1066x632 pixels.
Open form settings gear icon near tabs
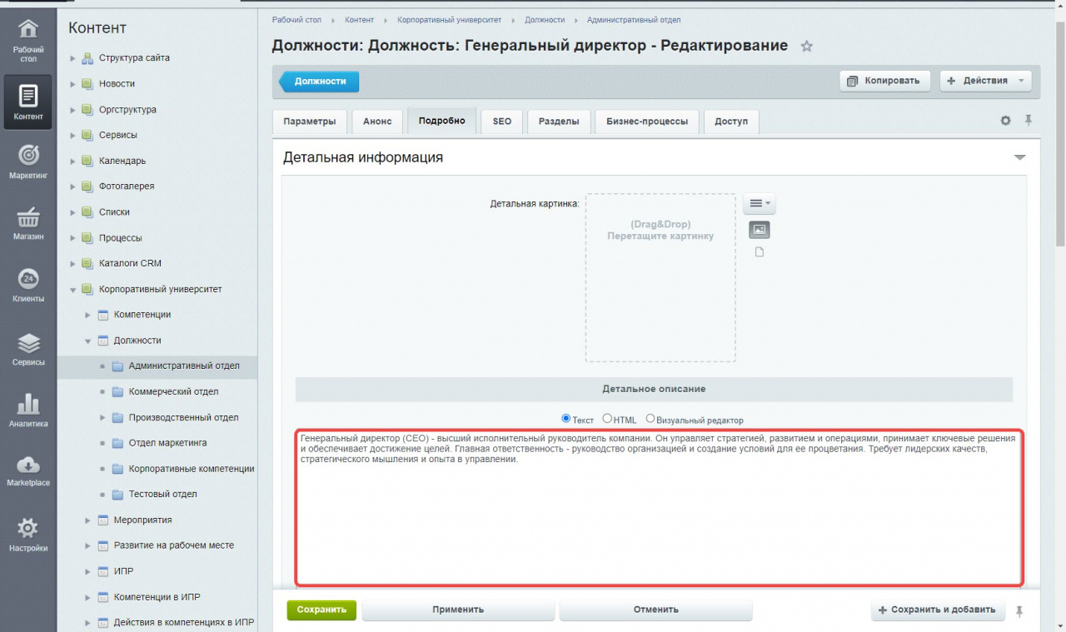(x=1005, y=121)
